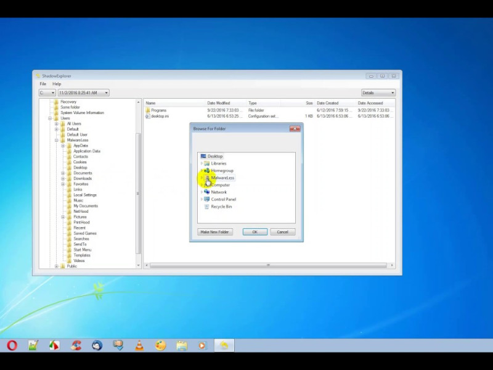Screen dimensions: 493x370
Task: Click the Desktop icon in Browse dialog
Action: tap(203, 156)
